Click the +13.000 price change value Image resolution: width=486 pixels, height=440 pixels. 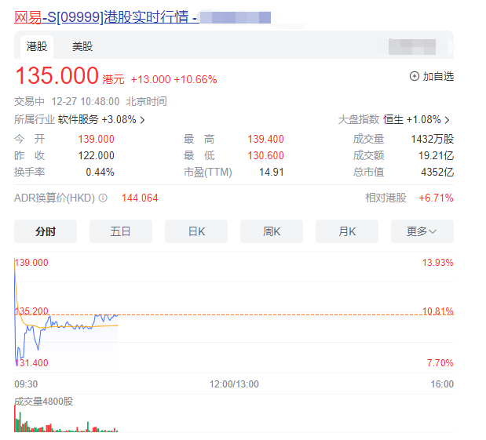pos(151,79)
